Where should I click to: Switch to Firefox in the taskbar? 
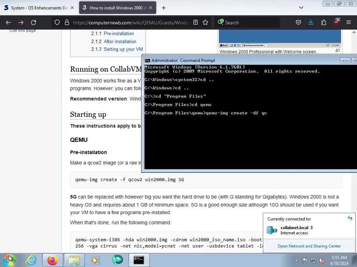point(53,260)
